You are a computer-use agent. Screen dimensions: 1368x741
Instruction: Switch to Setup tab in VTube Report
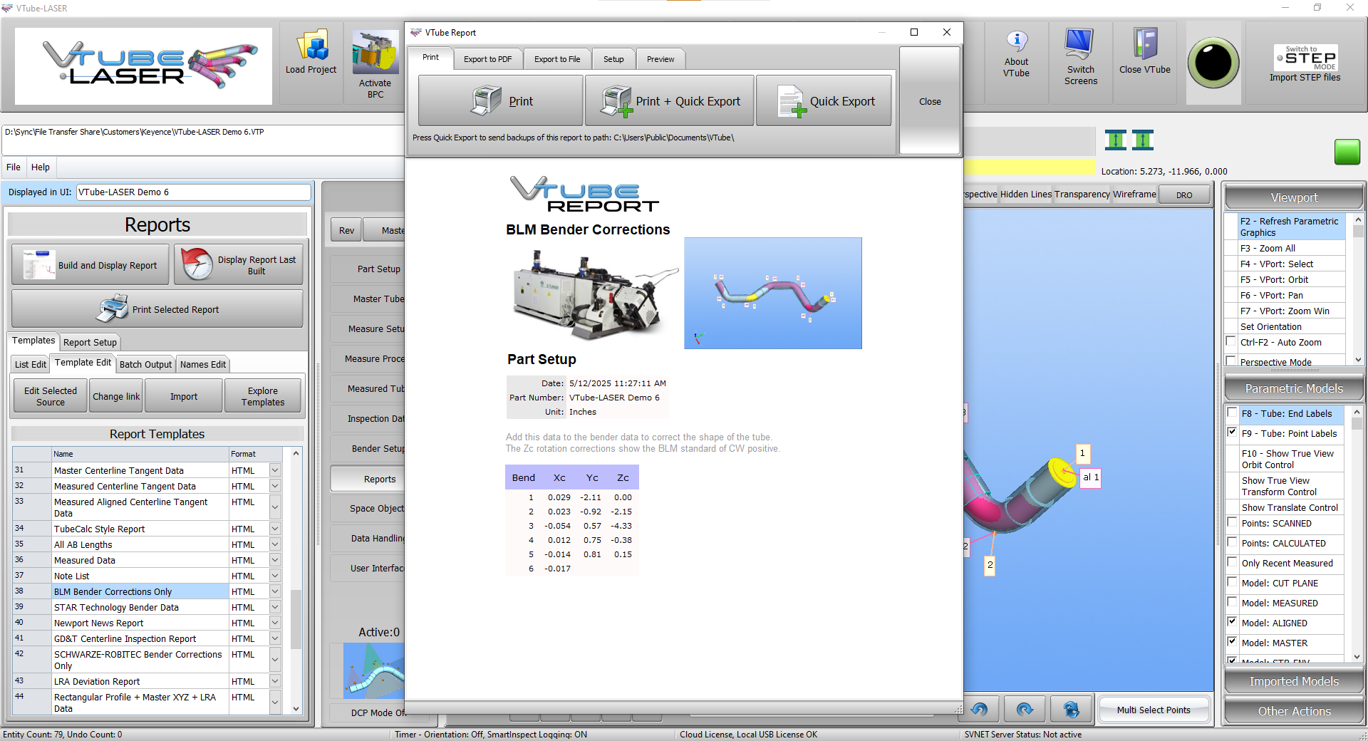[613, 59]
